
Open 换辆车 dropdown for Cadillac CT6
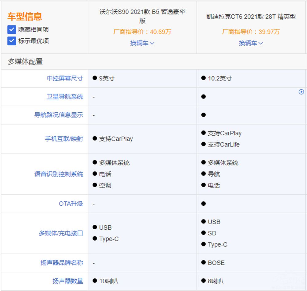[251, 43]
